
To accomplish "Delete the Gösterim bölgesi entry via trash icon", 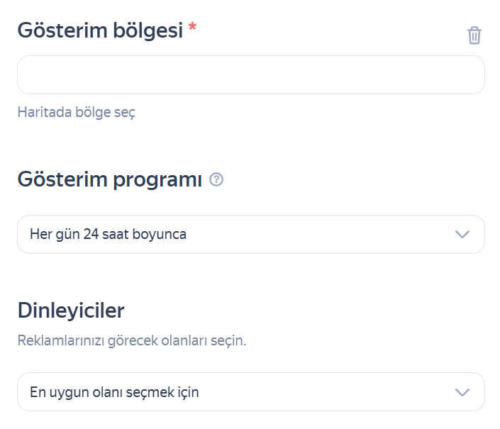I will click(474, 35).
